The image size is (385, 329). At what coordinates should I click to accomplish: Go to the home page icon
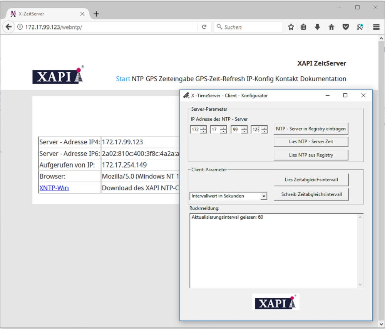[x=331, y=27]
